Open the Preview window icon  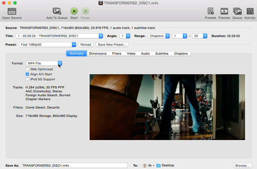tap(224, 11)
